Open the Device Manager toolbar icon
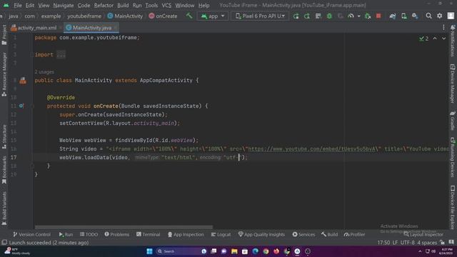This screenshot has width=457, height=257. [403, 16]
